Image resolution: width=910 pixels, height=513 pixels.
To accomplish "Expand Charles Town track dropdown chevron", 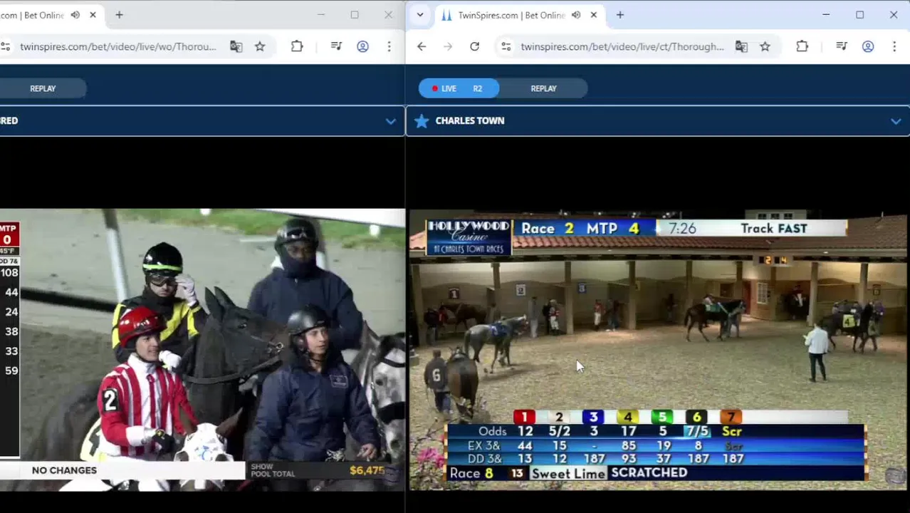I will (x=895, y=121).
